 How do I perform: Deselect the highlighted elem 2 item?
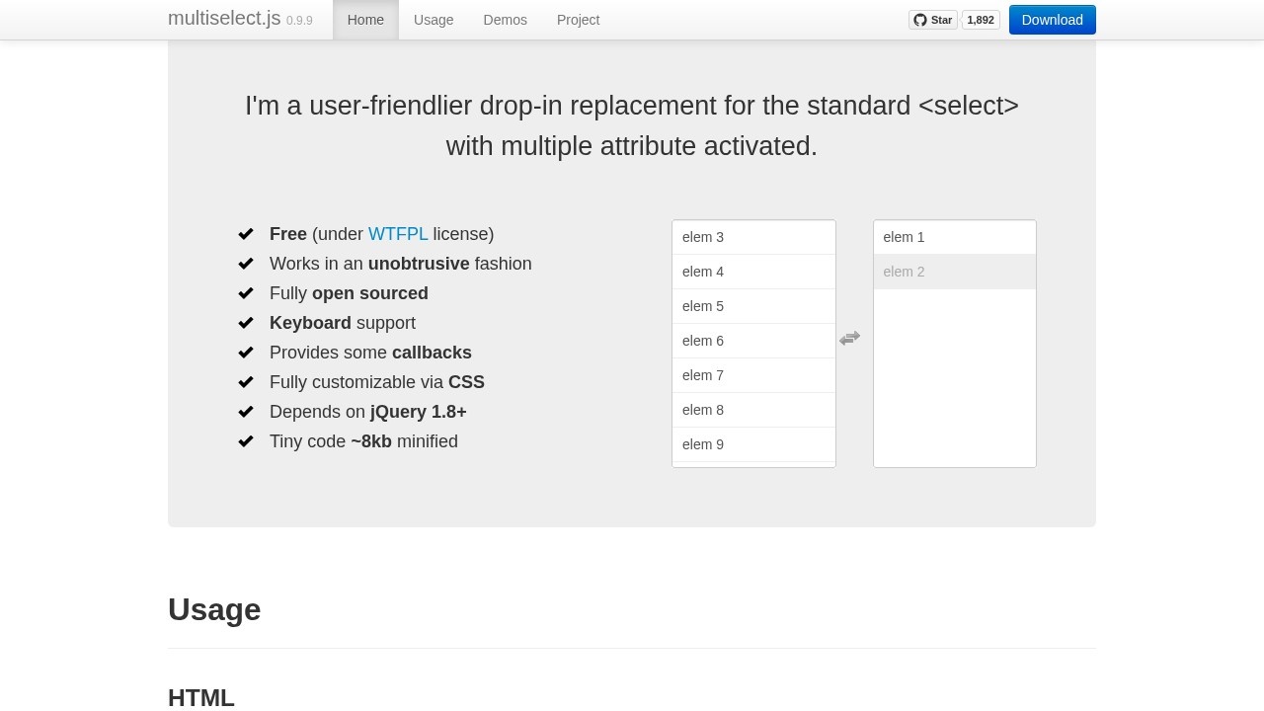coord(954,272)
